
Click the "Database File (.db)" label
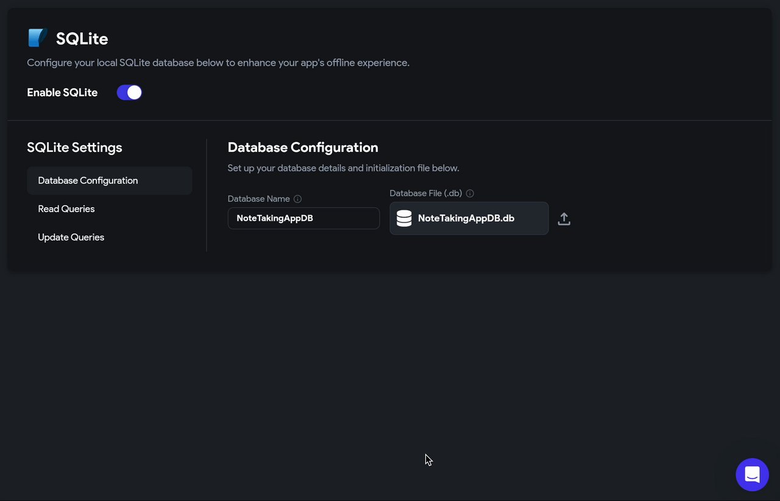[425, 193]
